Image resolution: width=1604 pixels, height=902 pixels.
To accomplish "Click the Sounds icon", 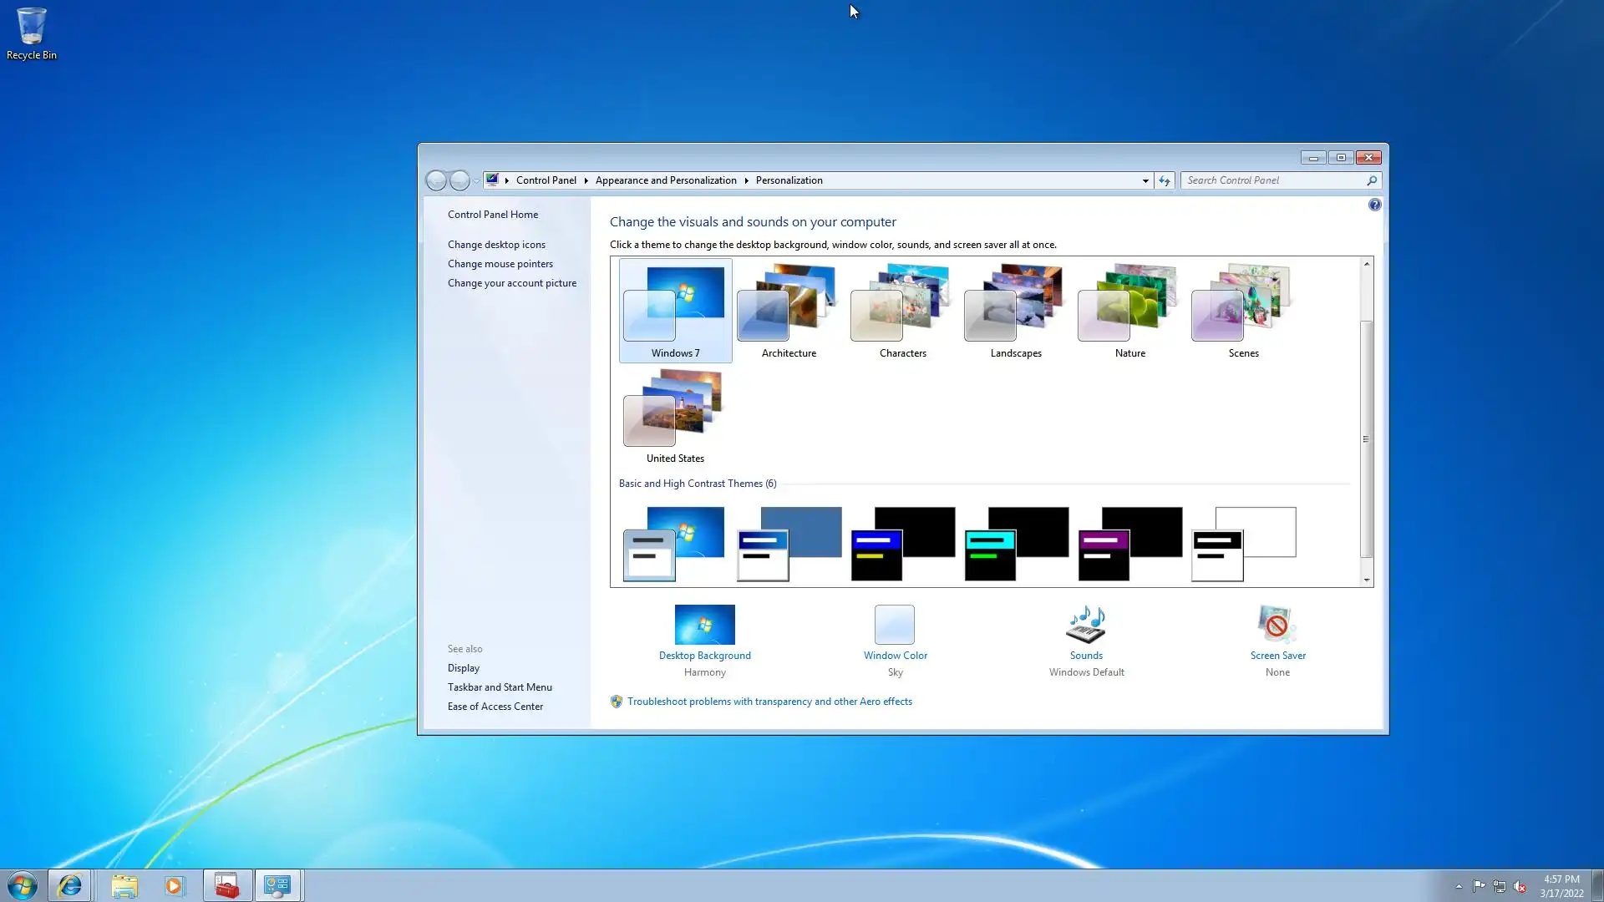I will (x=1086, y=625).
